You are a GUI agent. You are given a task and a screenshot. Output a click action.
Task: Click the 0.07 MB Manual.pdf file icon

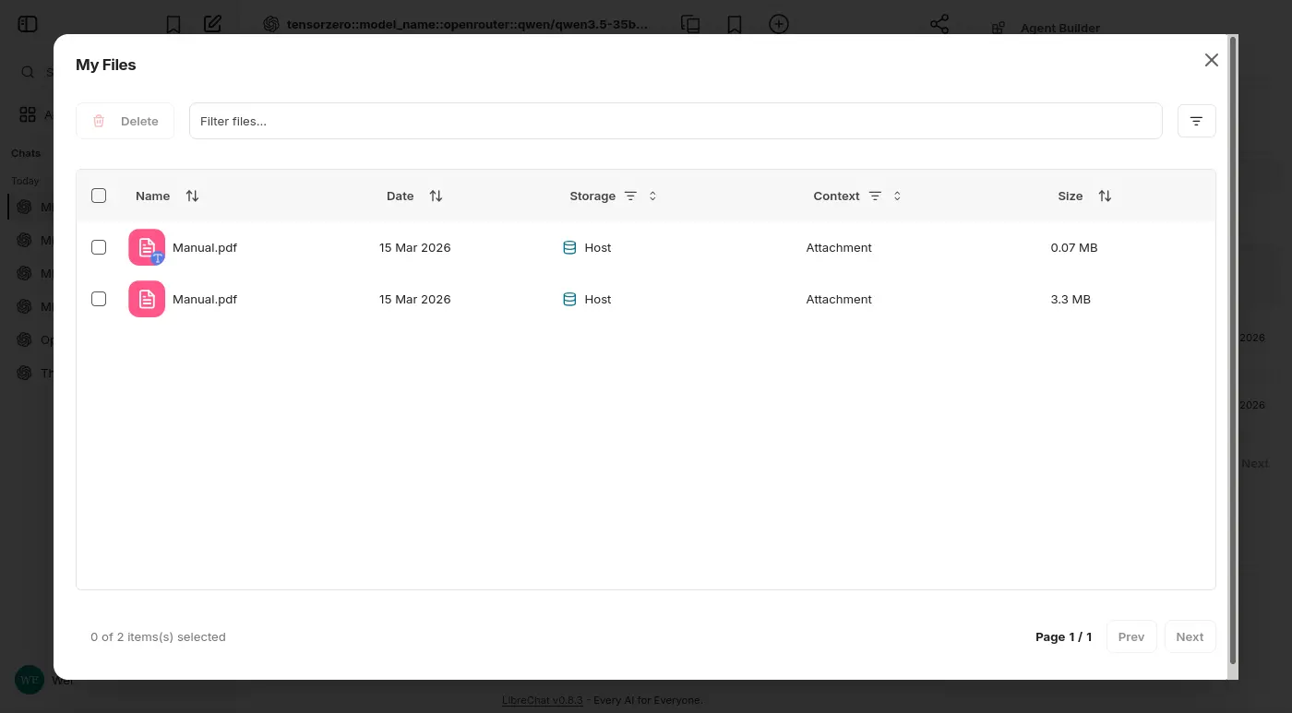[x=147, y=247]
